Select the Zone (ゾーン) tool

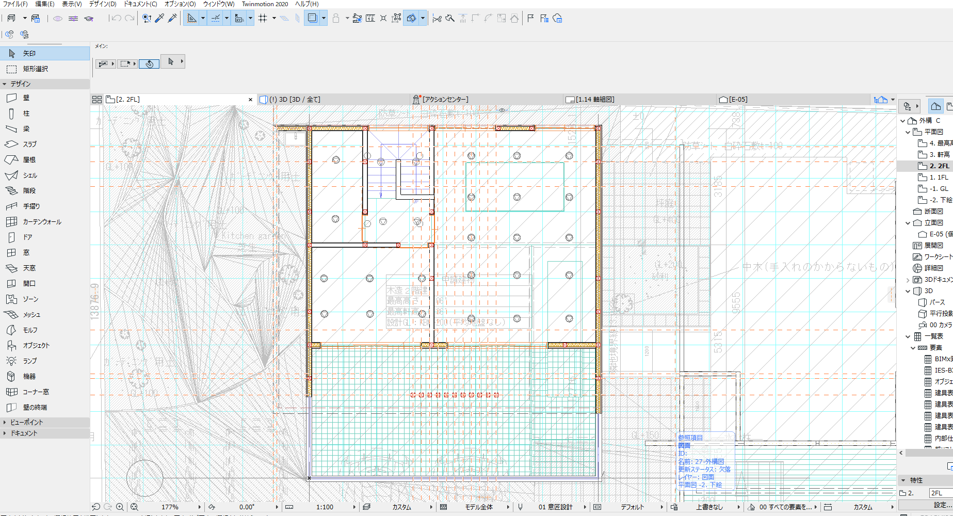(x=45, y=299)
